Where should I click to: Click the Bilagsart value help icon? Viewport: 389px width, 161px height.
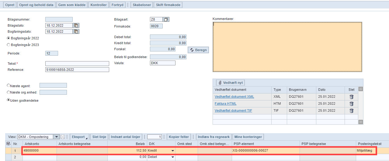(x=166, y=20)
